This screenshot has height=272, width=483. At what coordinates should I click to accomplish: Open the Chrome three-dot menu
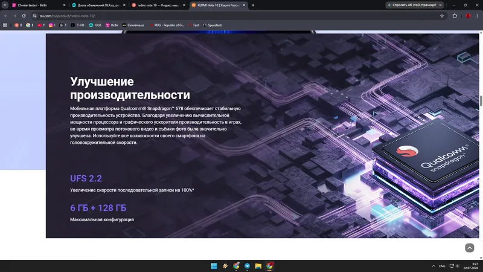coord(477,16)
